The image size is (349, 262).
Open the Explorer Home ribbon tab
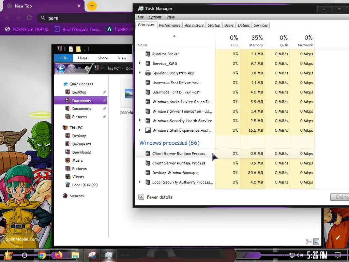83,58
